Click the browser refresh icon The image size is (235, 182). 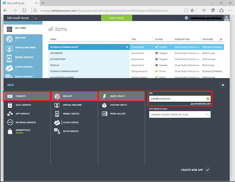coord(24,11)
